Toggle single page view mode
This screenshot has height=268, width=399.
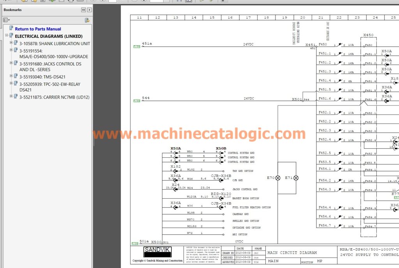coord(179,2)
